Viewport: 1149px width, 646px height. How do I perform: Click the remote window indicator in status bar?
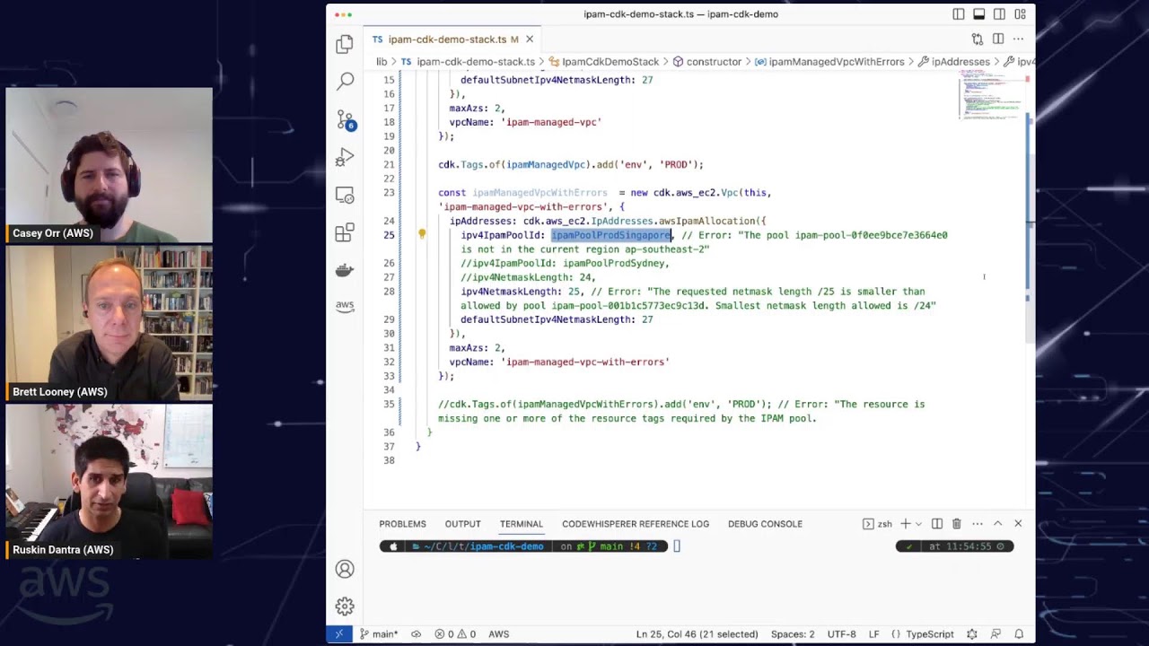pos(339,634)
